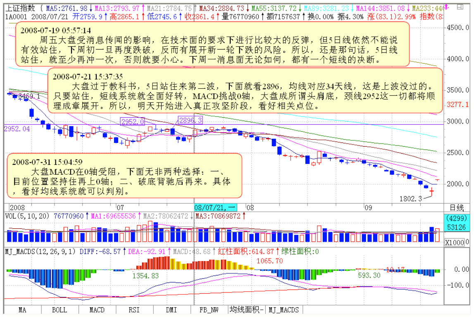Click the 08 month marker on time axis

[x=250, y=207]
